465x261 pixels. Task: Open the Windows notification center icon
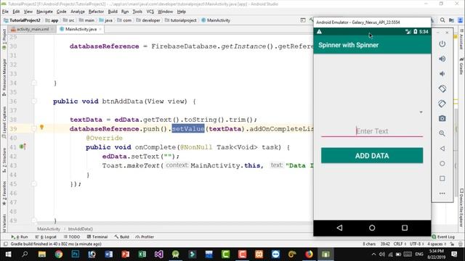tap(454, 254)
